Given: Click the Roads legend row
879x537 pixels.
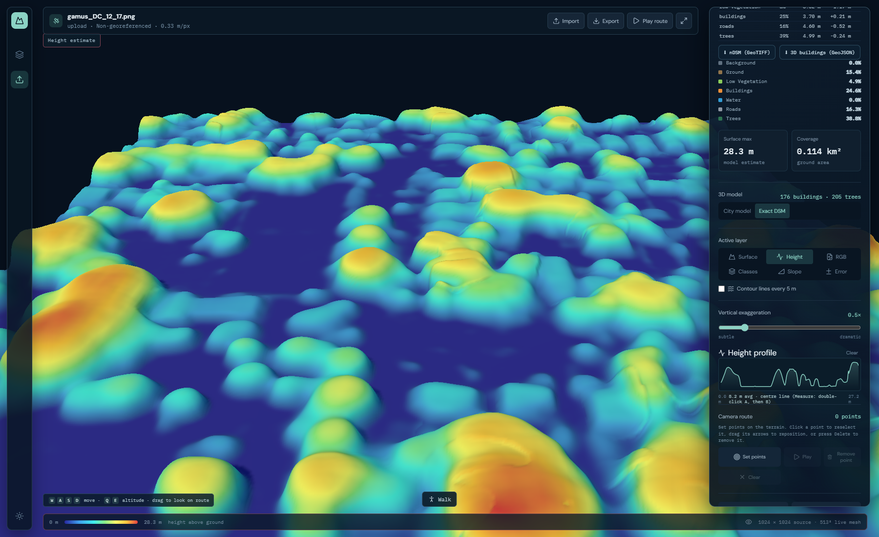Looking at the screenshot, I should click(x=790, y=109).
